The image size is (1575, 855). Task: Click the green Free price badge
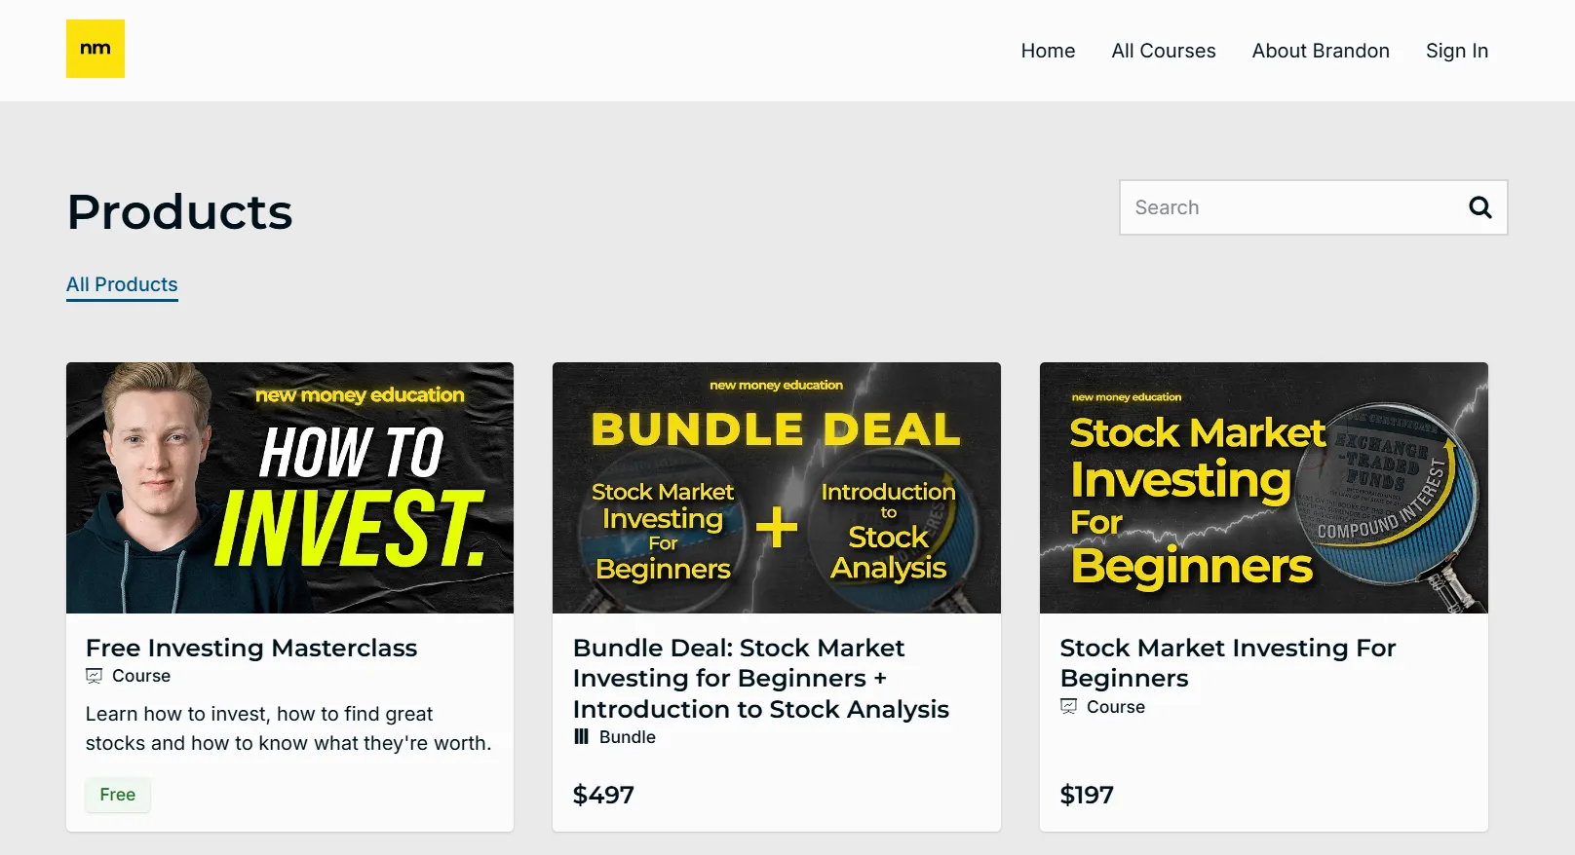point(118,795)
